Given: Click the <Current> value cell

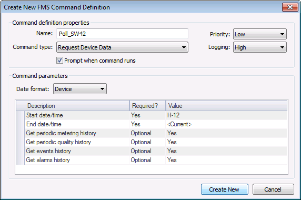Looking at the screenshot, I should coord(226,124).
